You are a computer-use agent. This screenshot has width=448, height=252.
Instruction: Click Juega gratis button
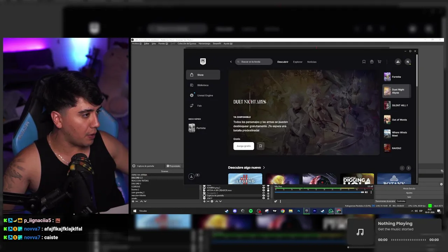244,146
